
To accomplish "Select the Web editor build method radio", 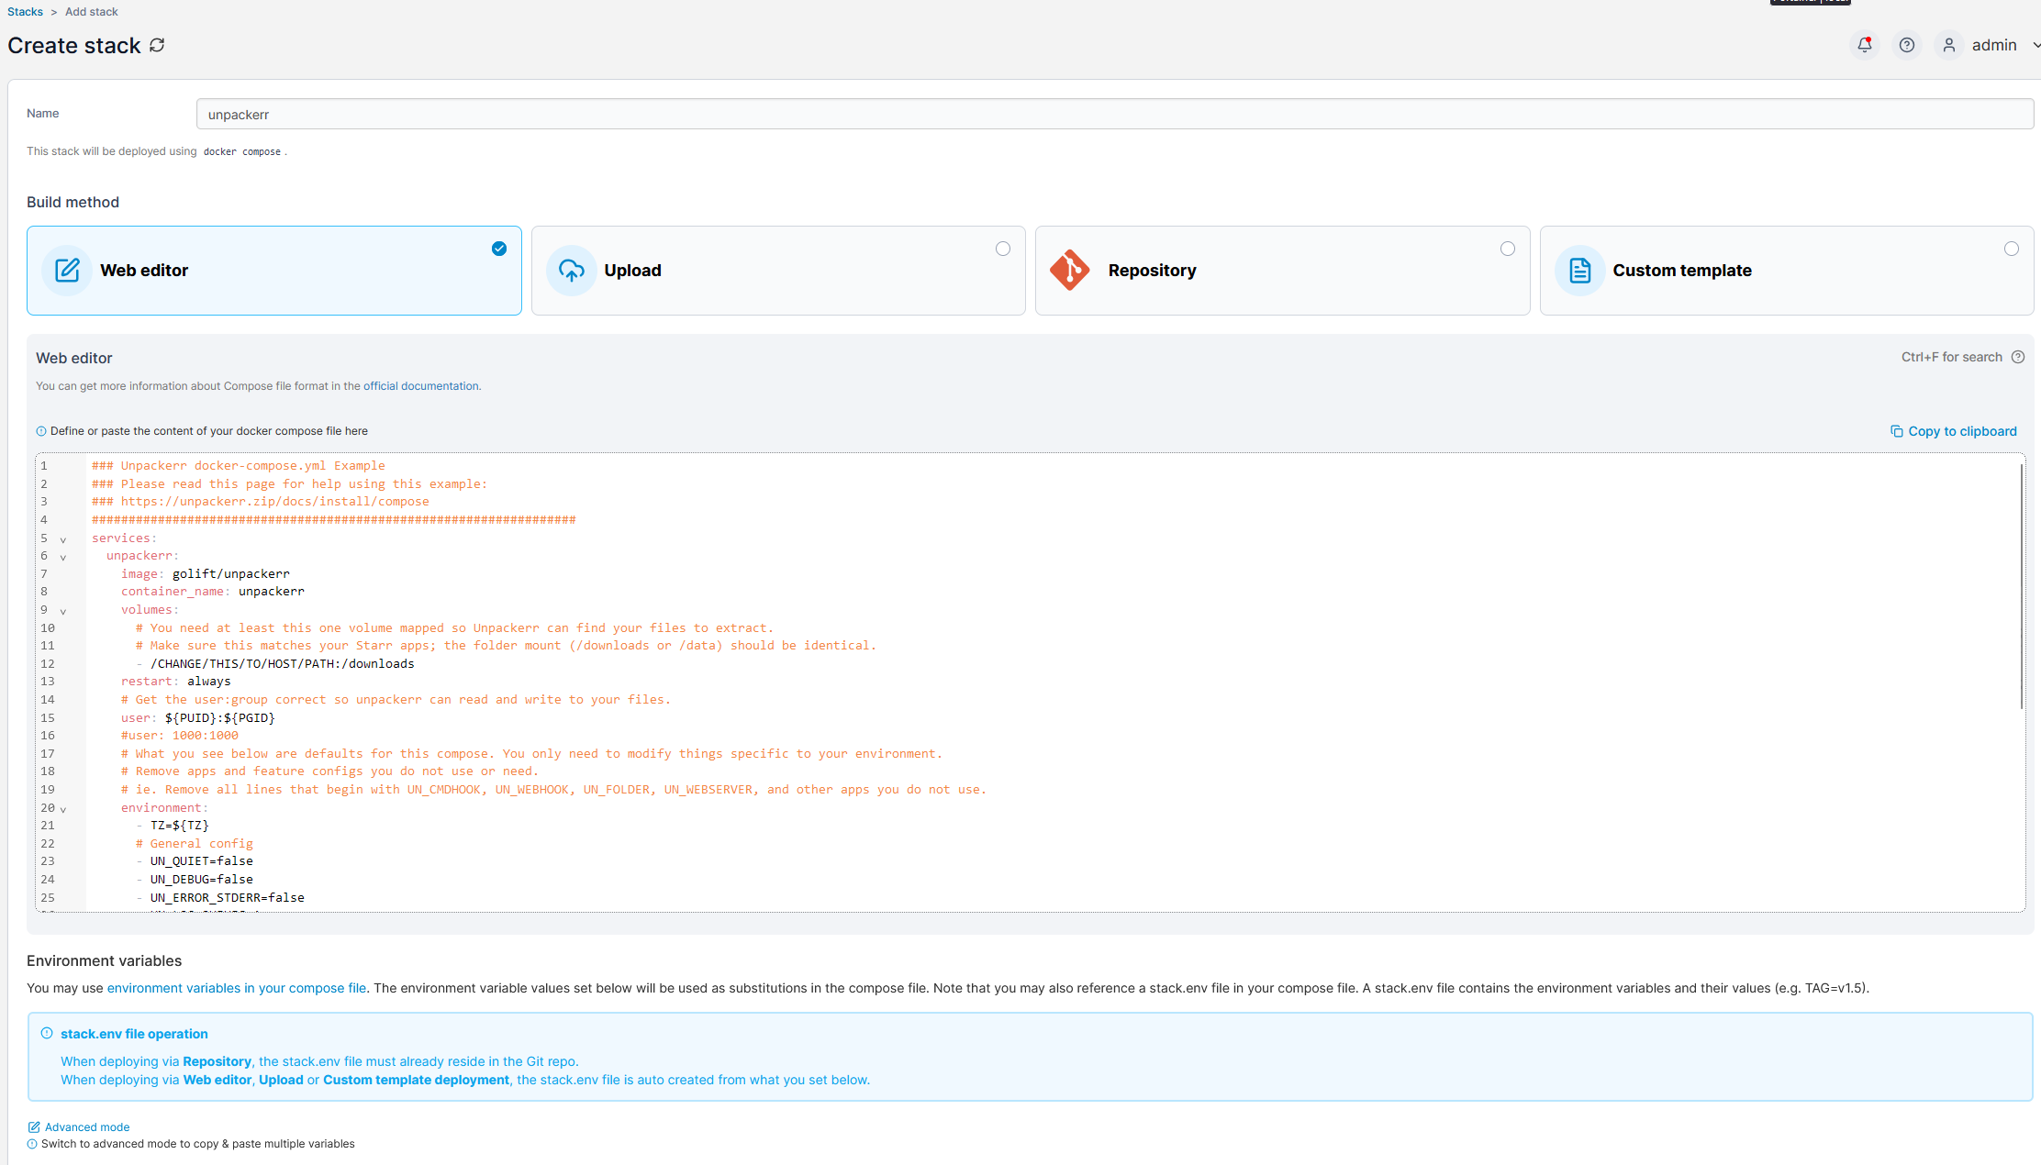I will (x=499, y=249).
